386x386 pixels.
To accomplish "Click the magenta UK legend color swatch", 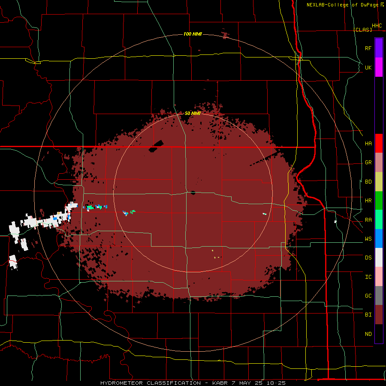I will pyautogui.click(x=379, y=67).
